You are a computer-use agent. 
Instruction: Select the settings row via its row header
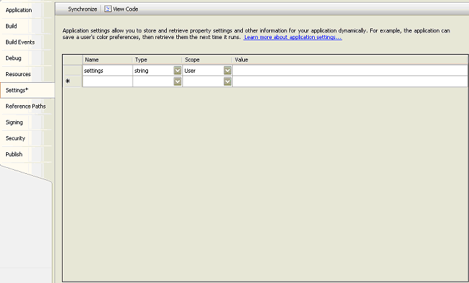[x=73, y=71]
